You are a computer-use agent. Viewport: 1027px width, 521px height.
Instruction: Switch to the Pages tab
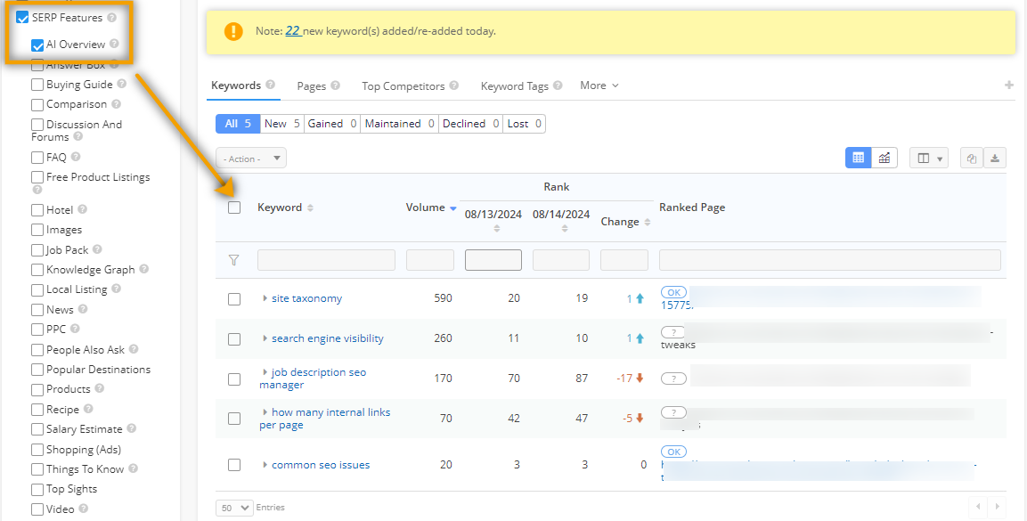tap(311, 86)
